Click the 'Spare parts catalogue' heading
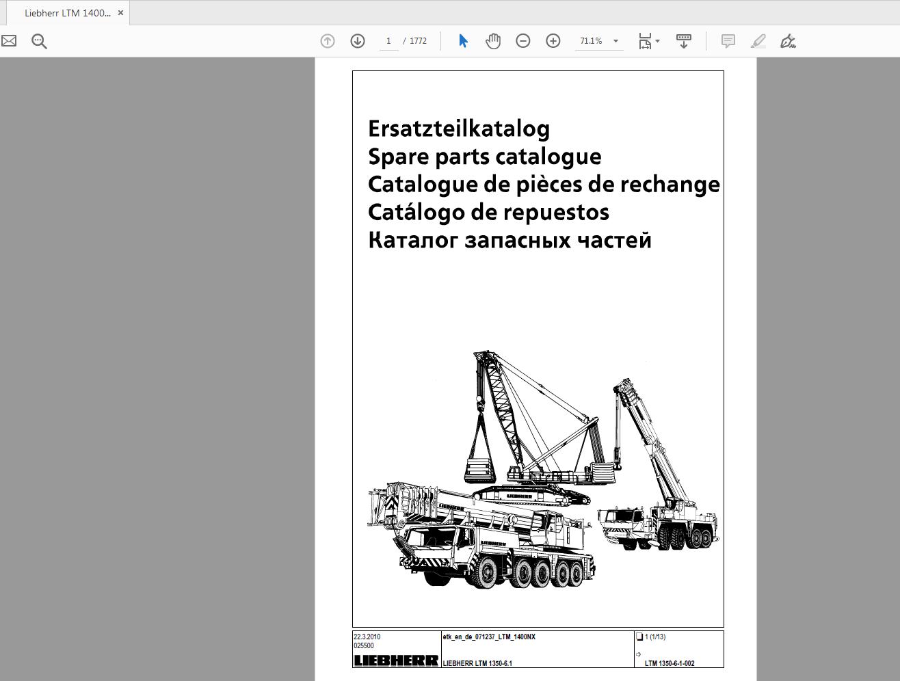Viewport: 900px width, 681px height. [485, 157]
